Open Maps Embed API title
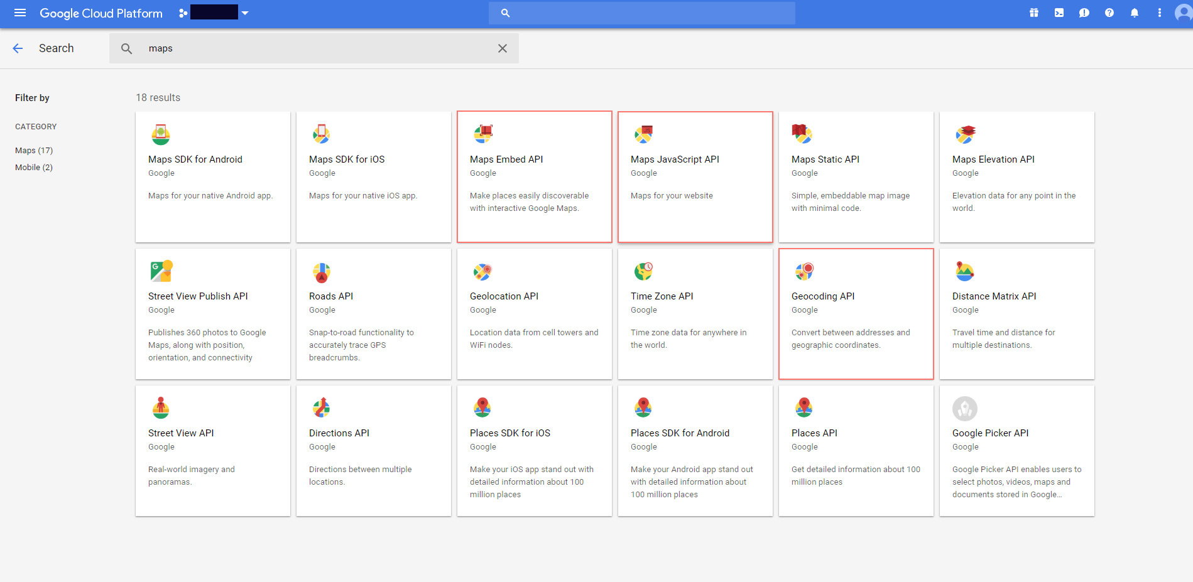 click(x=506, y=159)
